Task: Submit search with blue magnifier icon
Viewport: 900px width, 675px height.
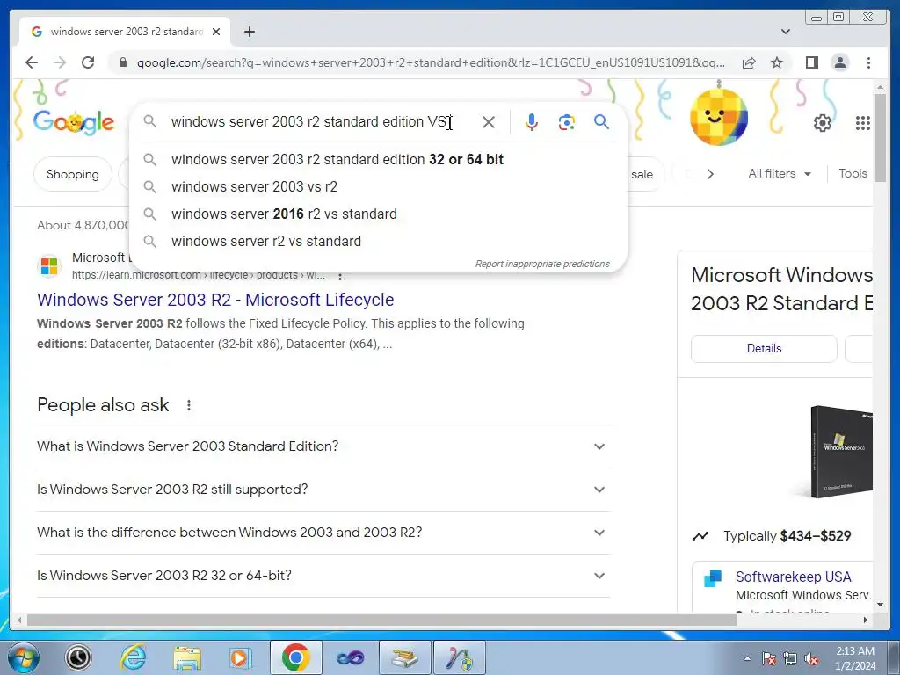Action: point(601,121)
